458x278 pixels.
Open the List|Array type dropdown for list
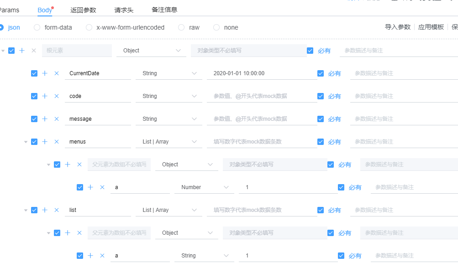168,210
